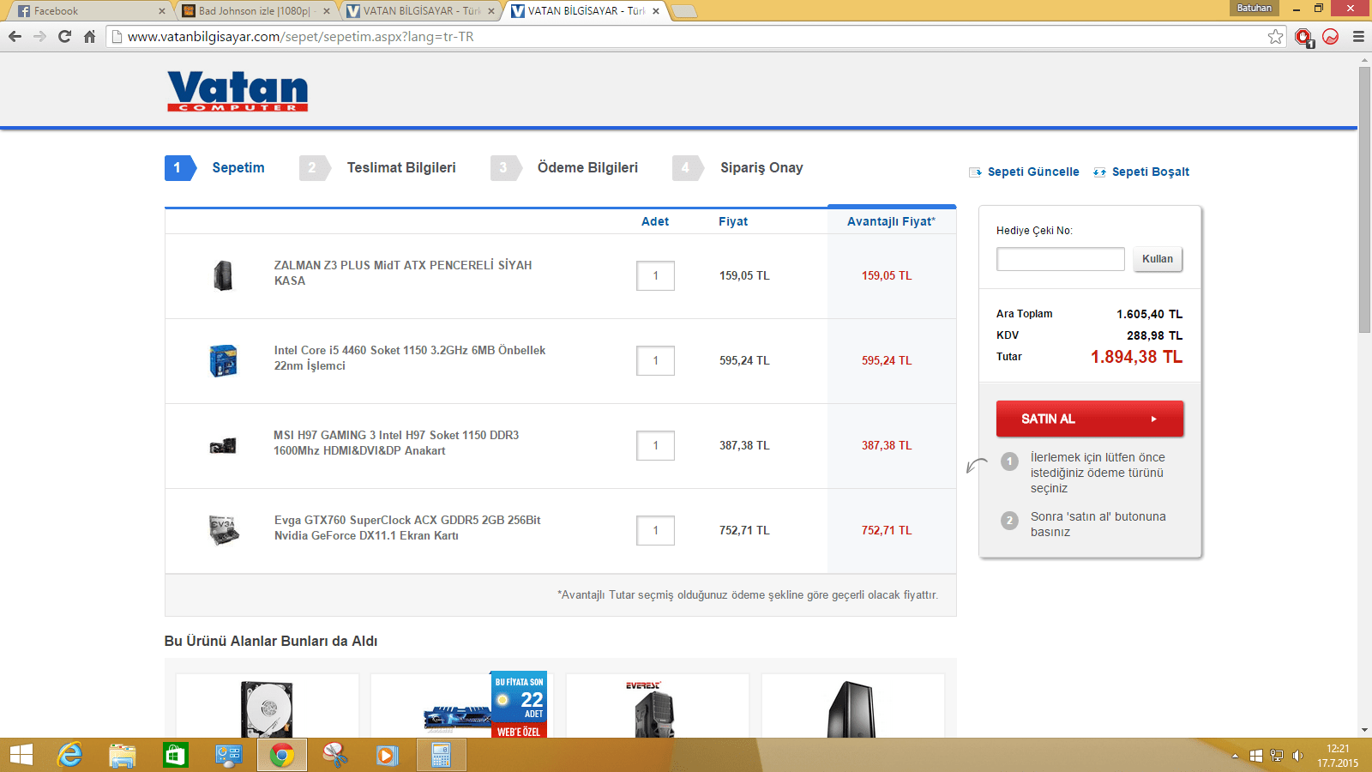Click the Vatan Computer logo
This screenshot has height=772, width=1372.
click(238, 91)
